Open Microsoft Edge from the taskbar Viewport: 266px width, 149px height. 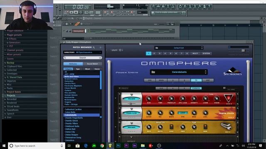click(x=86, y=146)
